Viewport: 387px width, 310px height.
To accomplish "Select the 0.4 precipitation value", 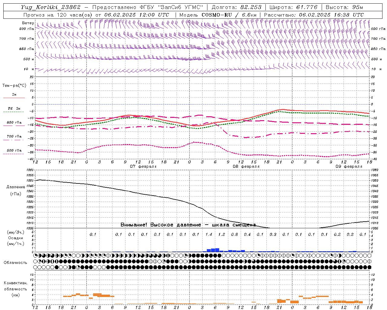I will pos(247,234).
